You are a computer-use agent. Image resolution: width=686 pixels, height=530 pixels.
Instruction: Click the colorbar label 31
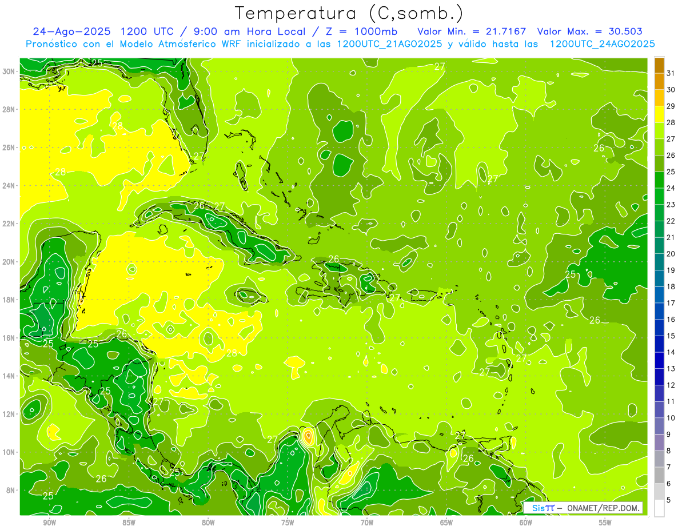[671, 73]
